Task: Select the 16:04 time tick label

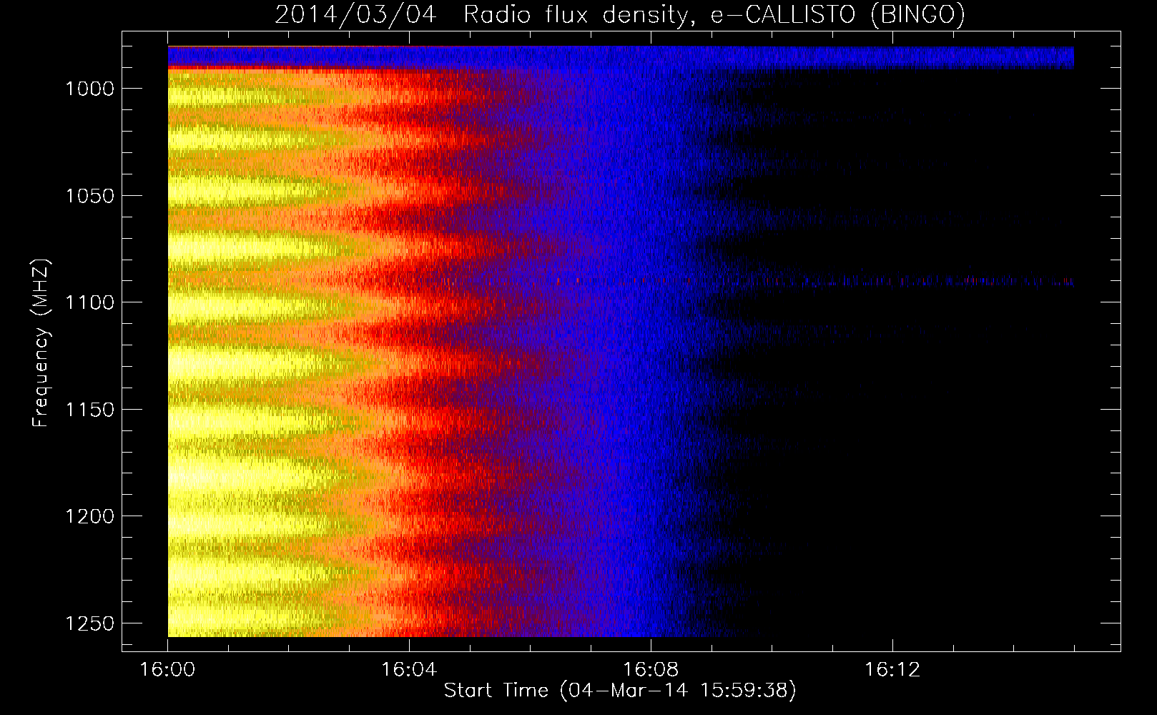Action: (409, 670)
